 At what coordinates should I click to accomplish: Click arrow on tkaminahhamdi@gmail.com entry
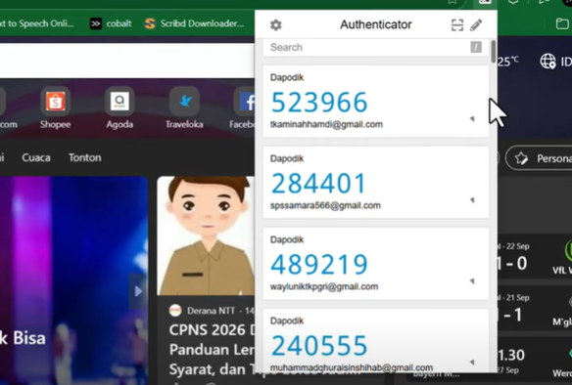click(x=472, y=118)
